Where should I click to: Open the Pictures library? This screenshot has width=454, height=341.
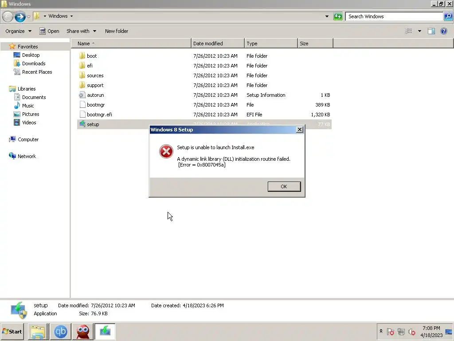[31, 114]
